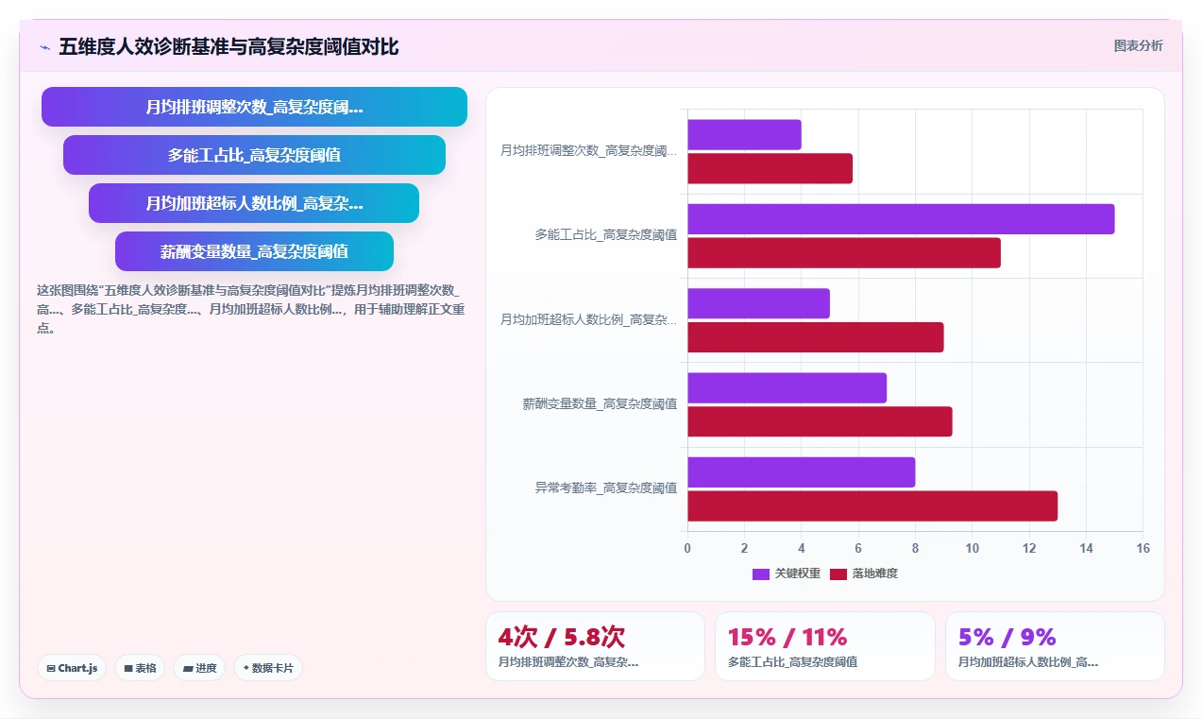
Task: Click the Chart.js tag chip
Action: point(73,668)
